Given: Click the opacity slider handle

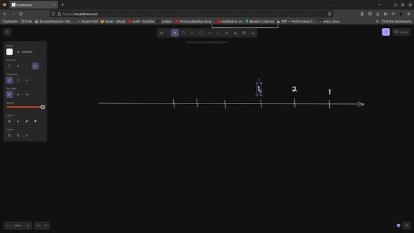Looking at the screenshot, I should pos(43,107).
